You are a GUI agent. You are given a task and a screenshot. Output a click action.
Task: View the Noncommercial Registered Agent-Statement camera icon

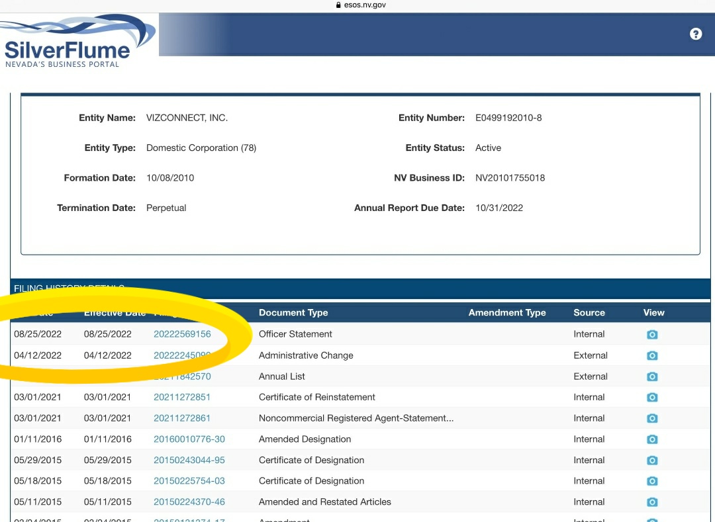point(652,418)
